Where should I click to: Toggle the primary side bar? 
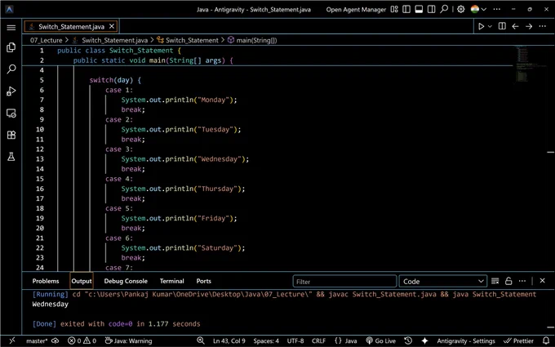pyautogui.click(x=406, y=9)
